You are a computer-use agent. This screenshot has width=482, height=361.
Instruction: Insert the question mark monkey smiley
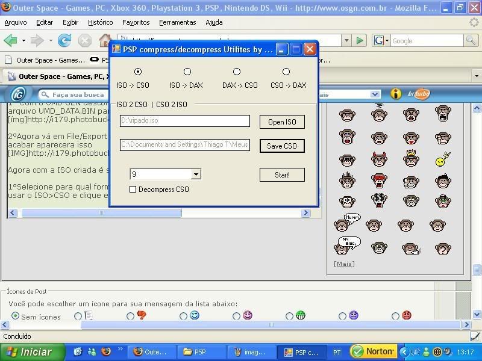click(x=443, y=248)
